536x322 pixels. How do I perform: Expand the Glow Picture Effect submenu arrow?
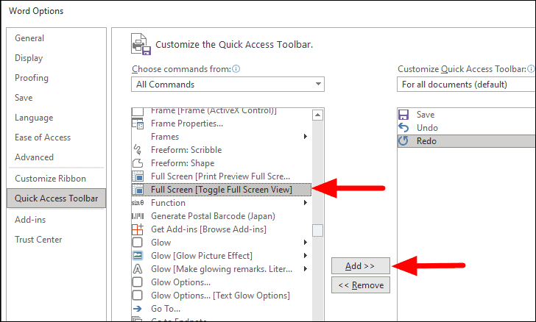[306, 256]
